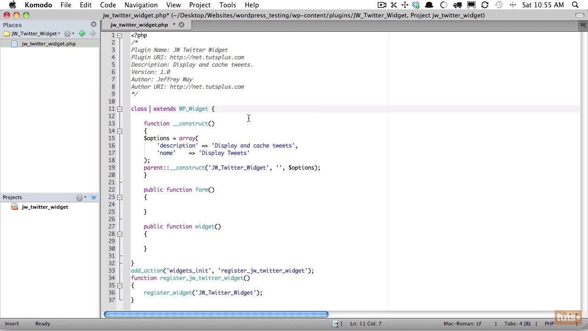Open the Projects panel gear menu

pyautogui.click(x=80, y=198)
